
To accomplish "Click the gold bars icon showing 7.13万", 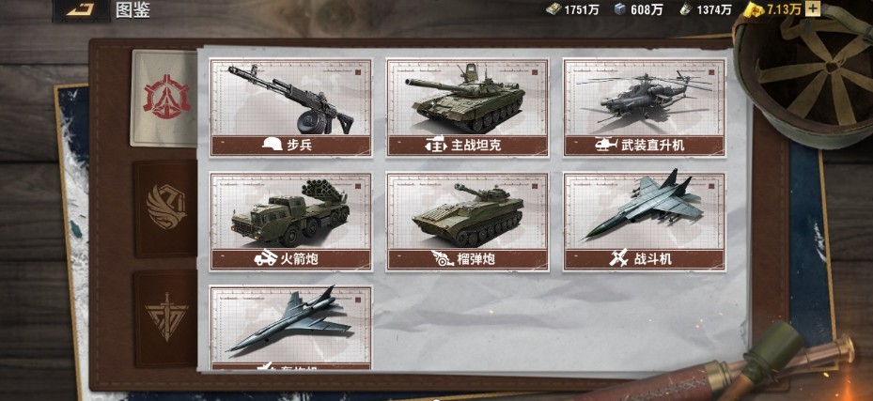I will coord(755,8).
